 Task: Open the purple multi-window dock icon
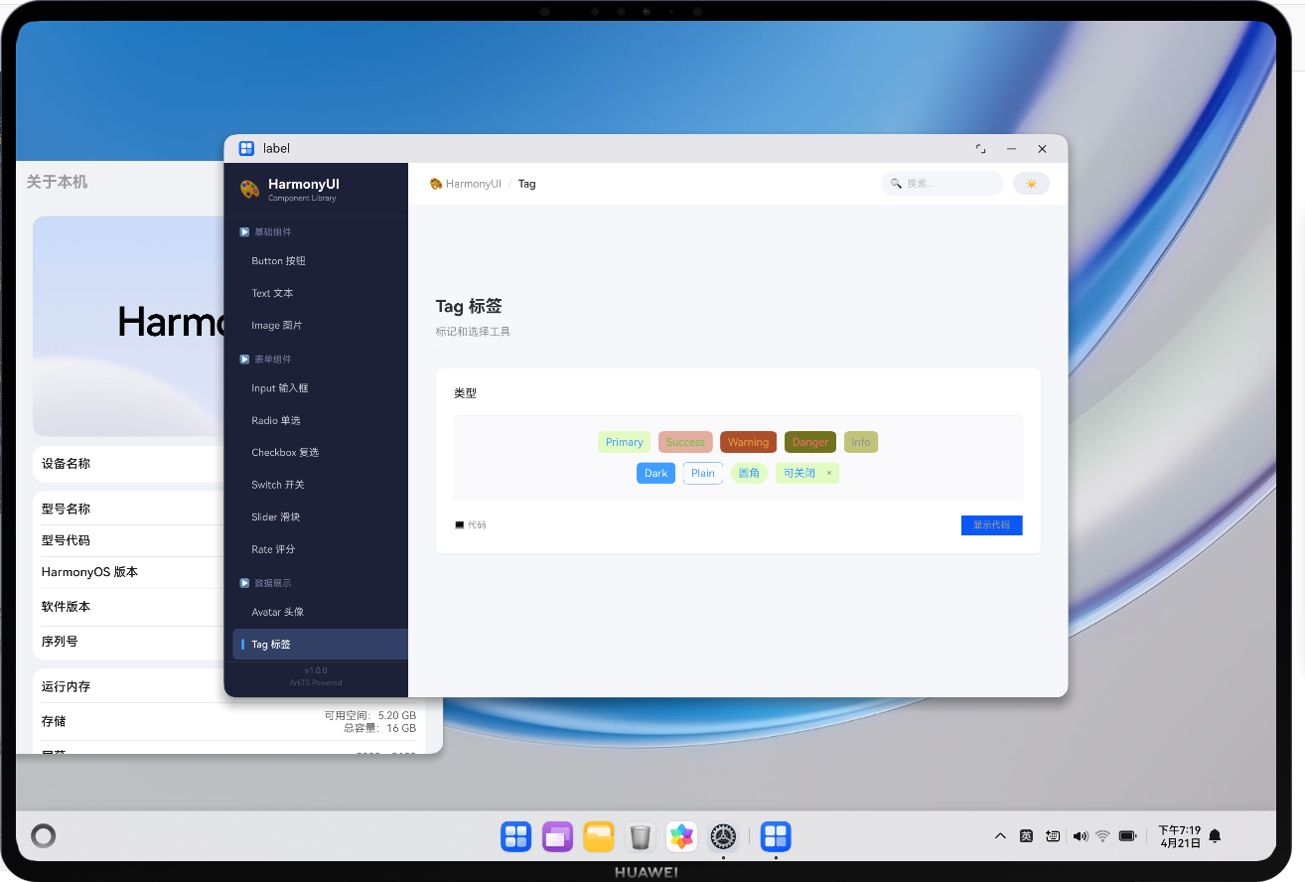tap(557, 836)
